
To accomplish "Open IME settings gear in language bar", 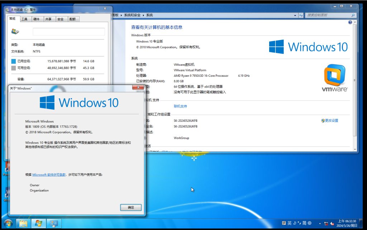I will click(309, 223).
